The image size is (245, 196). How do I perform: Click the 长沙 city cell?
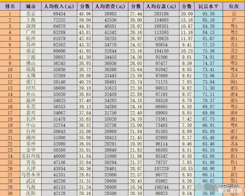coord(31,119)
